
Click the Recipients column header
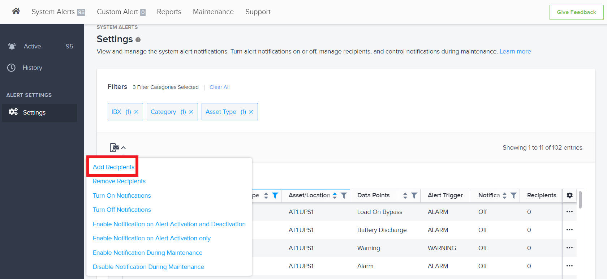pyautogui.click(x=542, y=195)
